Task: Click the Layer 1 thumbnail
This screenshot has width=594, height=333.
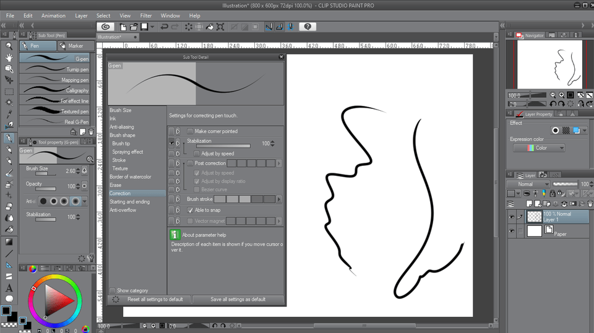Action: pos(535,217)
